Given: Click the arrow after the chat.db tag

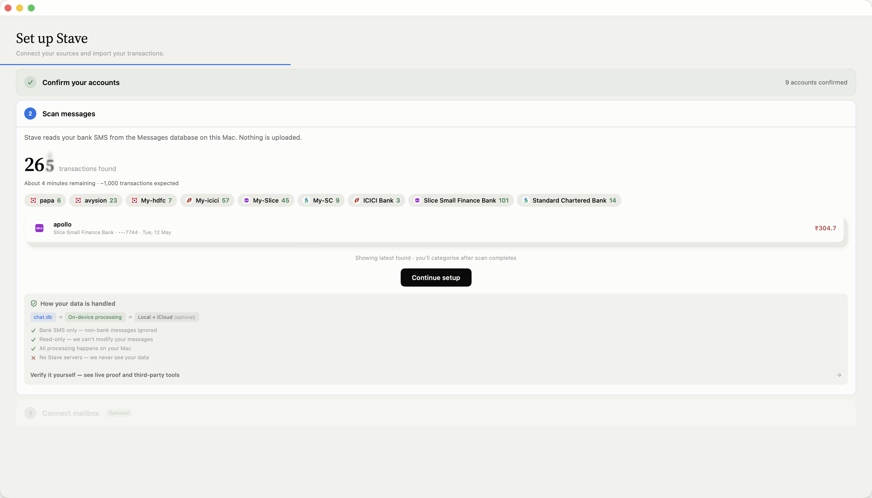Looking at the screenshot, I should click(60, 317).
